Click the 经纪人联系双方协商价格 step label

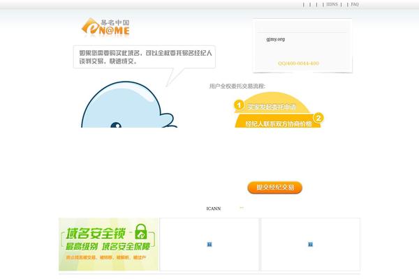[x=279, y=124]
